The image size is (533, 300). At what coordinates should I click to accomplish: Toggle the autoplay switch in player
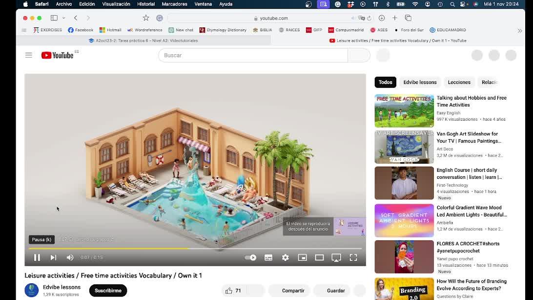tap(250, 257)
